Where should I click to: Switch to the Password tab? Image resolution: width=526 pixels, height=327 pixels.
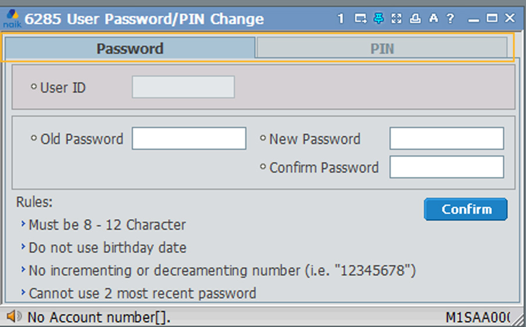click(x=130, y=49)
